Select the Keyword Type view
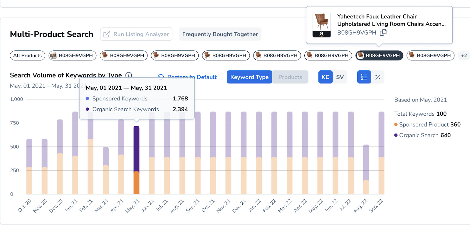The image size is (470, 226). 249,77
